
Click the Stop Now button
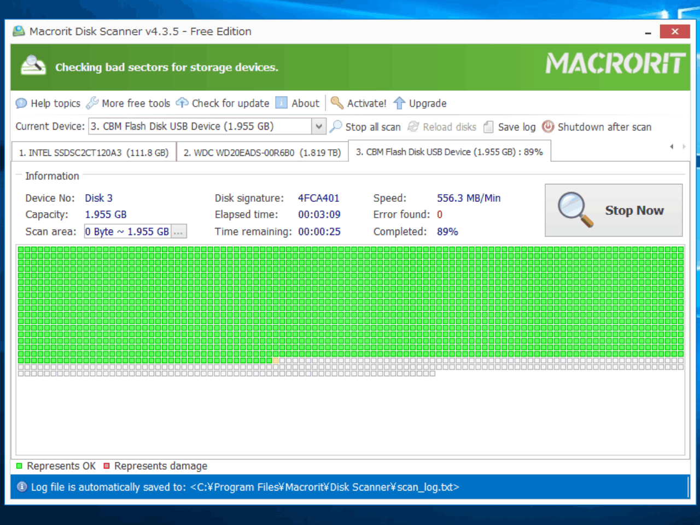click(x=614, y=210)
